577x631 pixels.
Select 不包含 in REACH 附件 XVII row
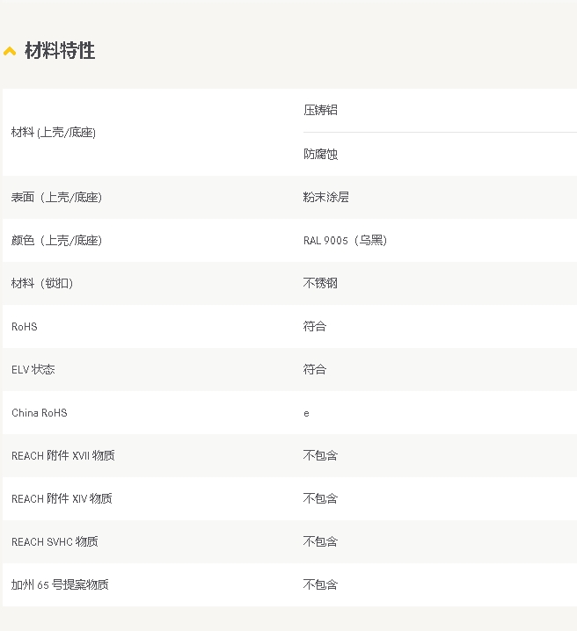click(320, 455)
